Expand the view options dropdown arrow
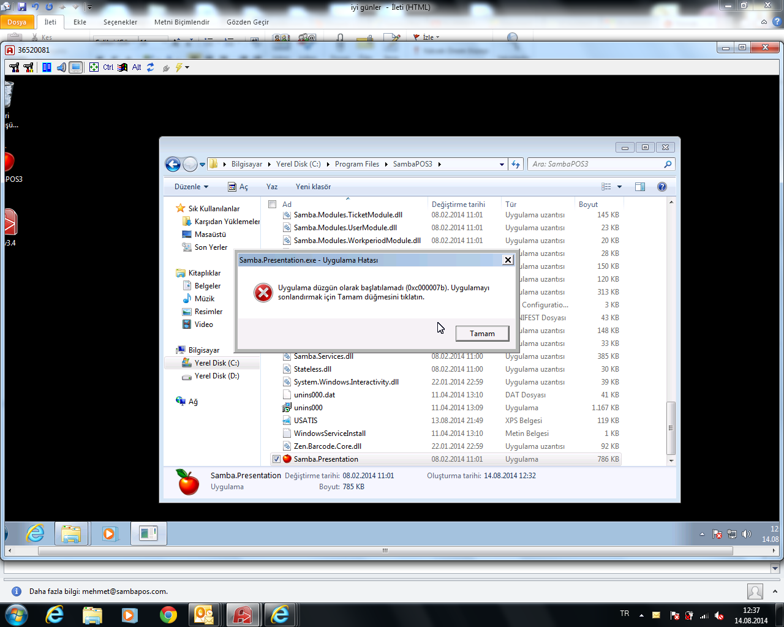 coord(619,187)
